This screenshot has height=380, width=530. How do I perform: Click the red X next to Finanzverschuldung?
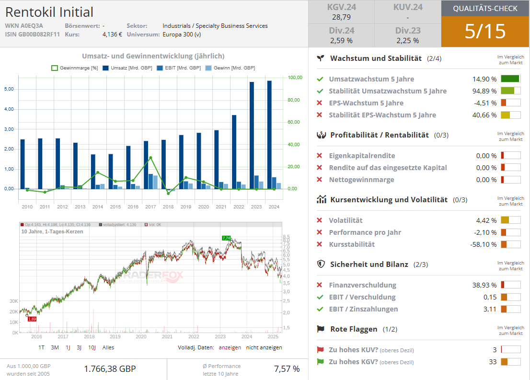tap(320, 285)
